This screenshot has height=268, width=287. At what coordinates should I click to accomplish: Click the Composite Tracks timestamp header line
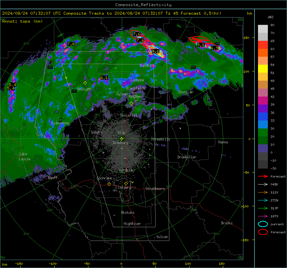(112, 13)
